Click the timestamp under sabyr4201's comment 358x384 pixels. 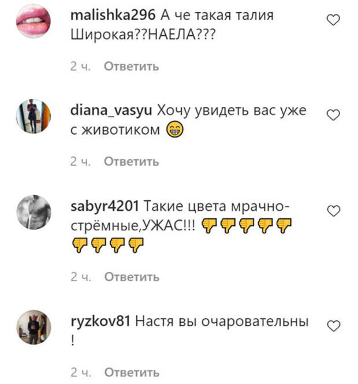(x=81, y=277)
